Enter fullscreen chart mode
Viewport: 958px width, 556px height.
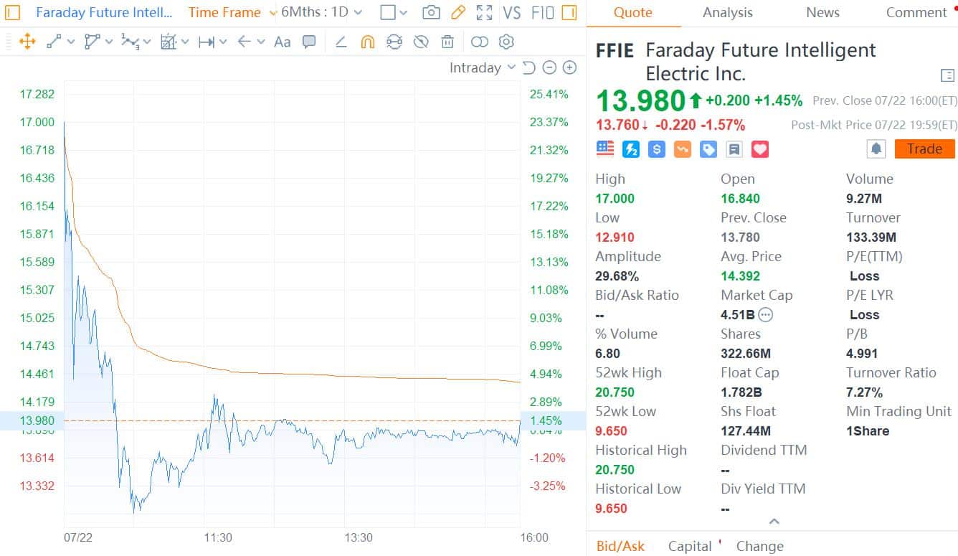tap(485, 12)
